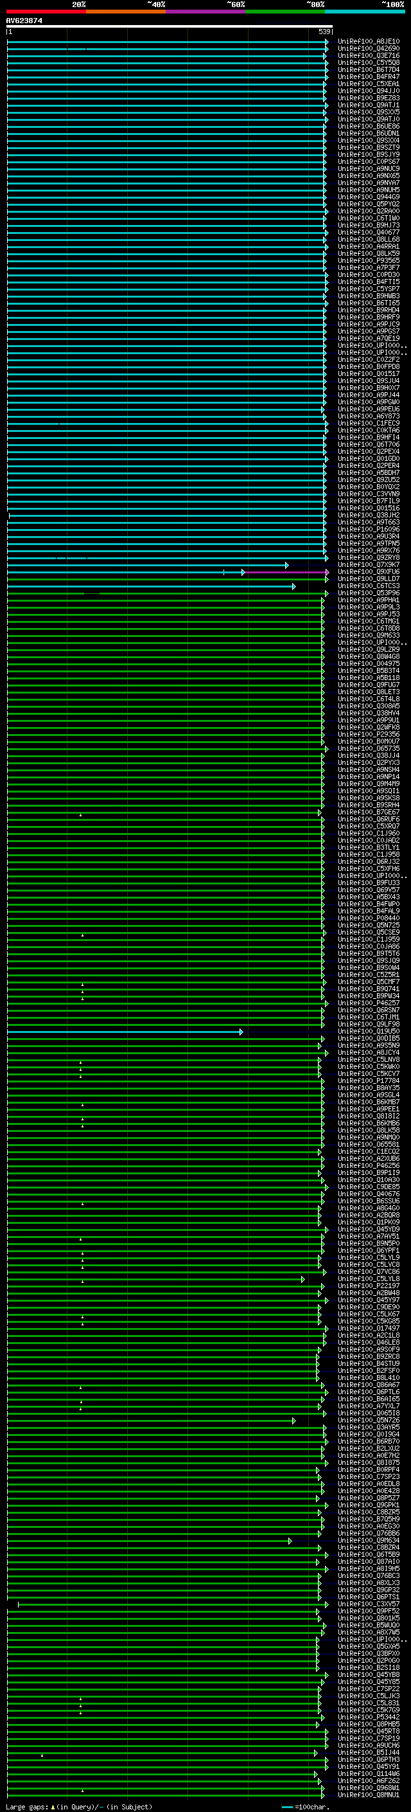The image size is (411, 1812).
Task: Select hit label UniRef100_B6T7D4
Action: click(x=369, y=69)
